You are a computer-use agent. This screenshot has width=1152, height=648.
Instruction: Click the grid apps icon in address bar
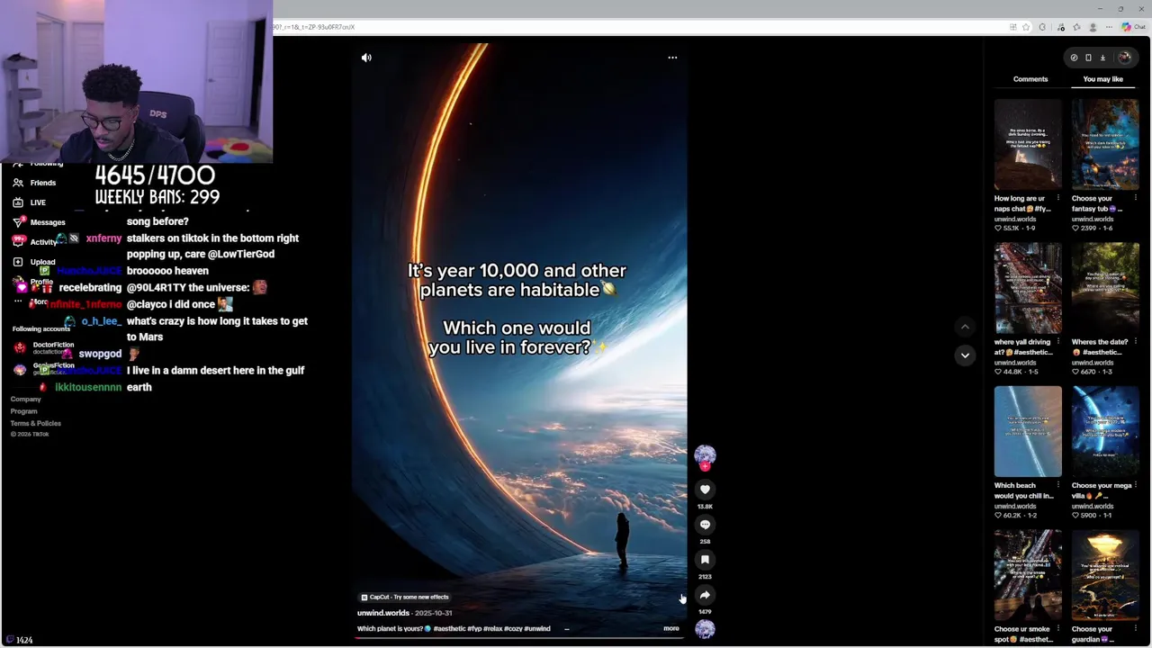tap(1013, 27)
